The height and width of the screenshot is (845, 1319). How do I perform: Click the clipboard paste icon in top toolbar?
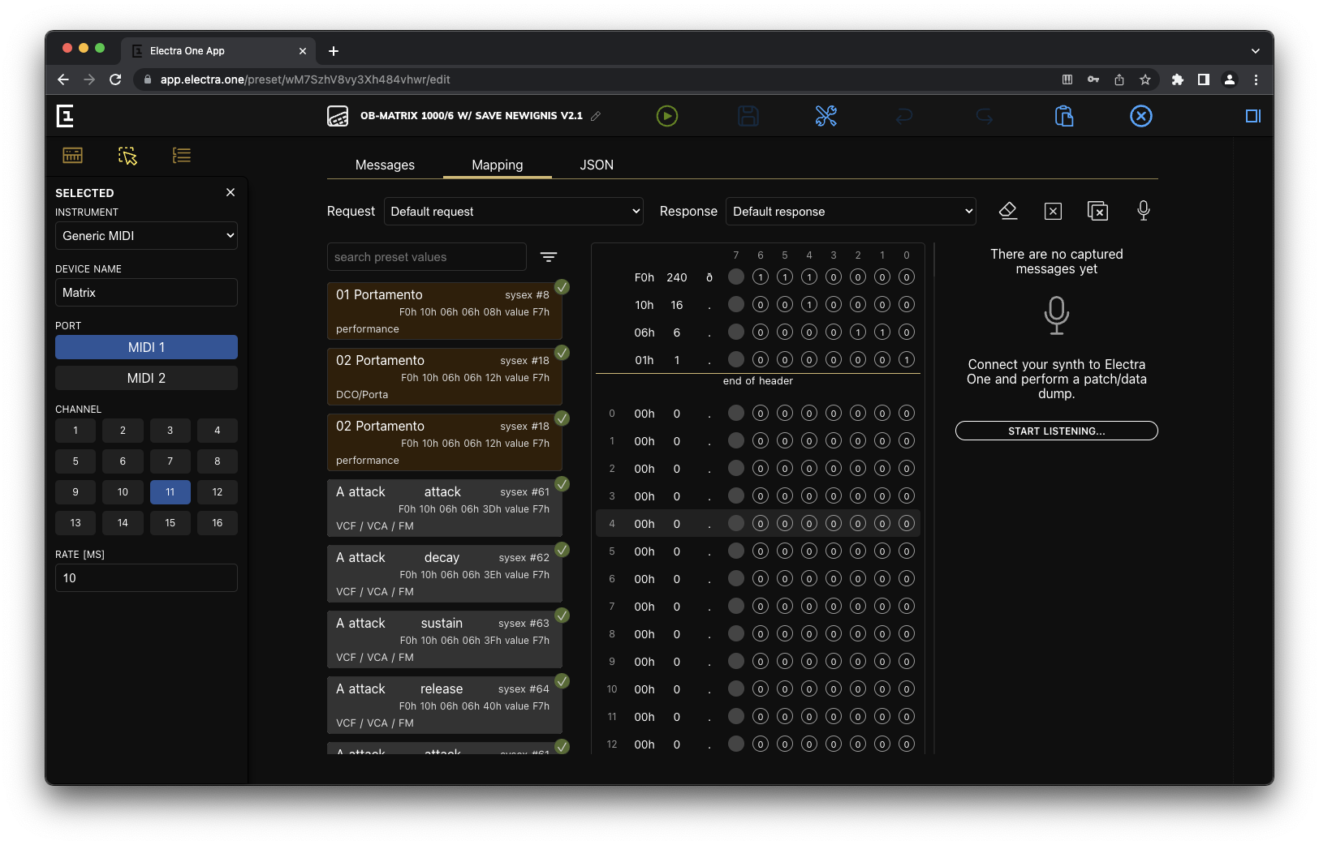point(1063,116)
